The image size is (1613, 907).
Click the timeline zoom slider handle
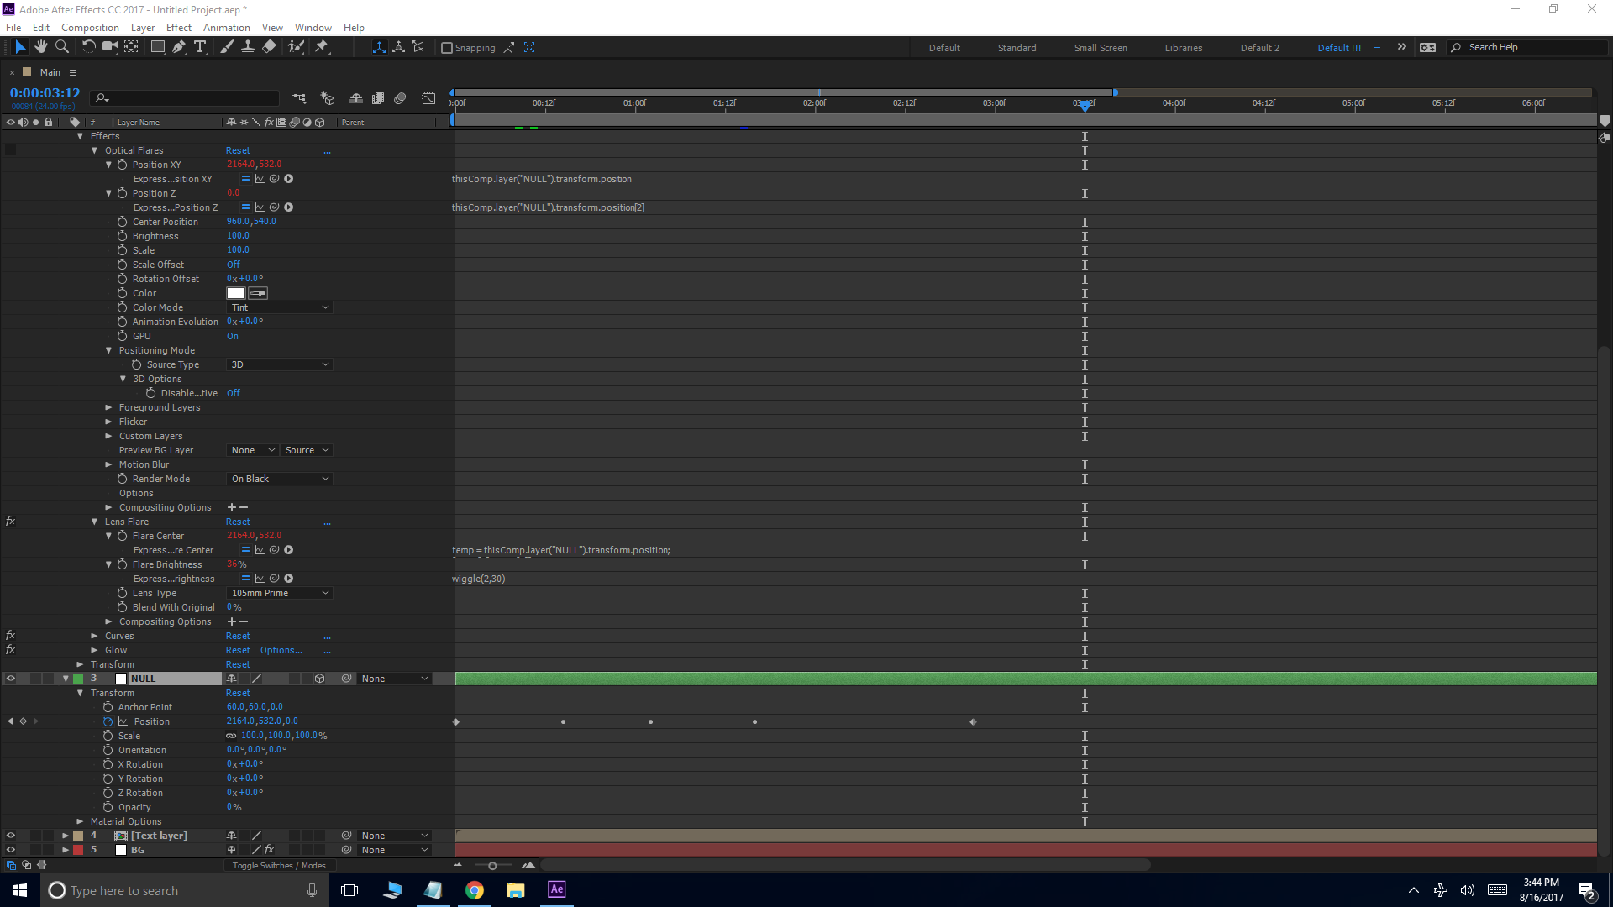click(x=492, y=865)
